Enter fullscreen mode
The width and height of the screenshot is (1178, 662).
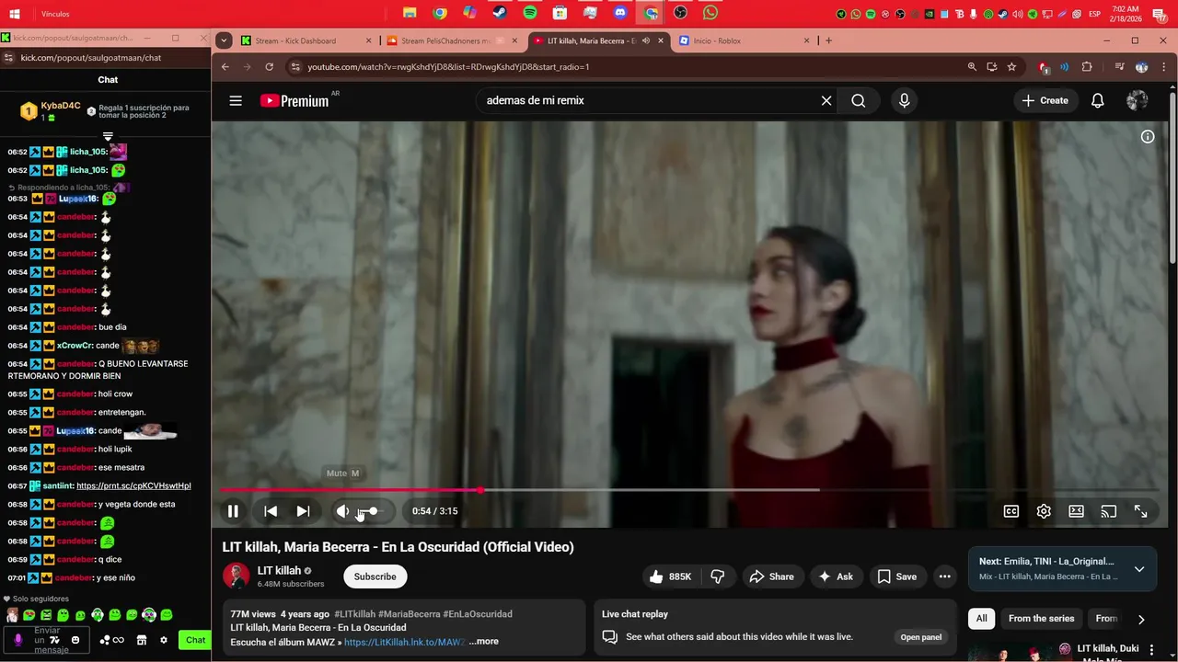click(1140, 511)
